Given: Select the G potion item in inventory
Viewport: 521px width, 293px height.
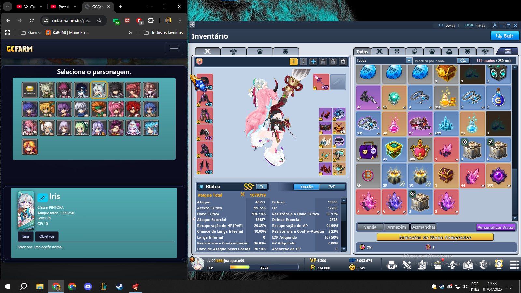Looking at the screenshot, I should pos(498,98).
